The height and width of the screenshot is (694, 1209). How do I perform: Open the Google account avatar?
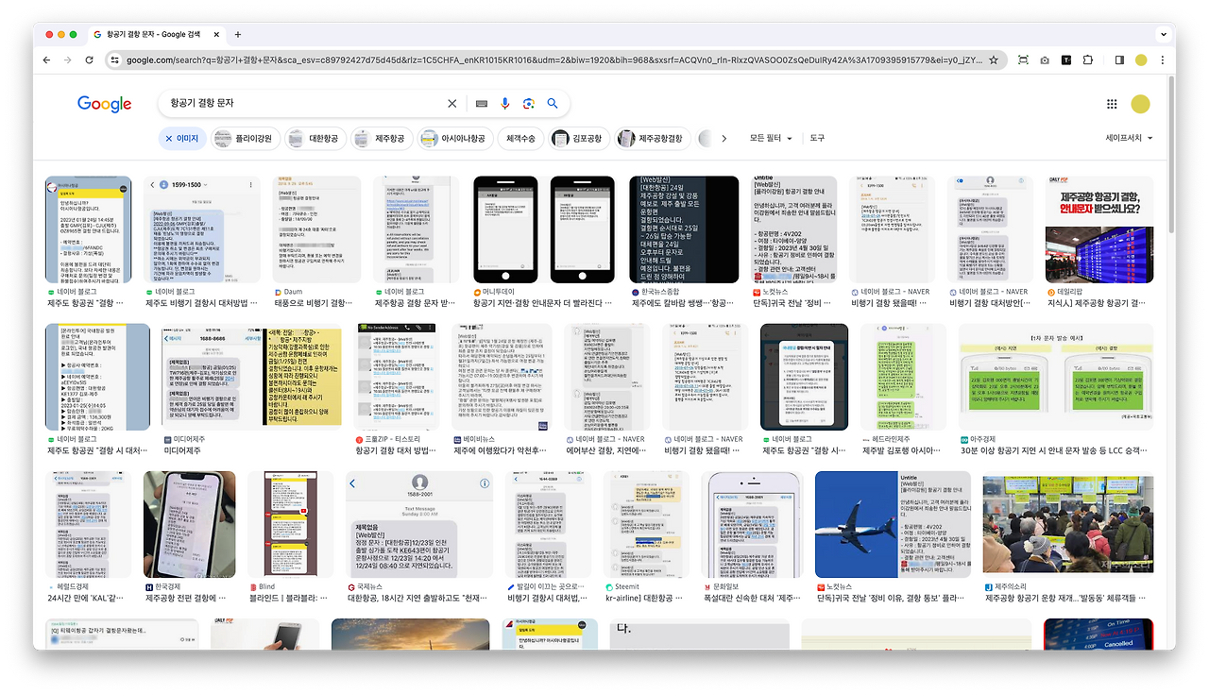(1140, 104)
